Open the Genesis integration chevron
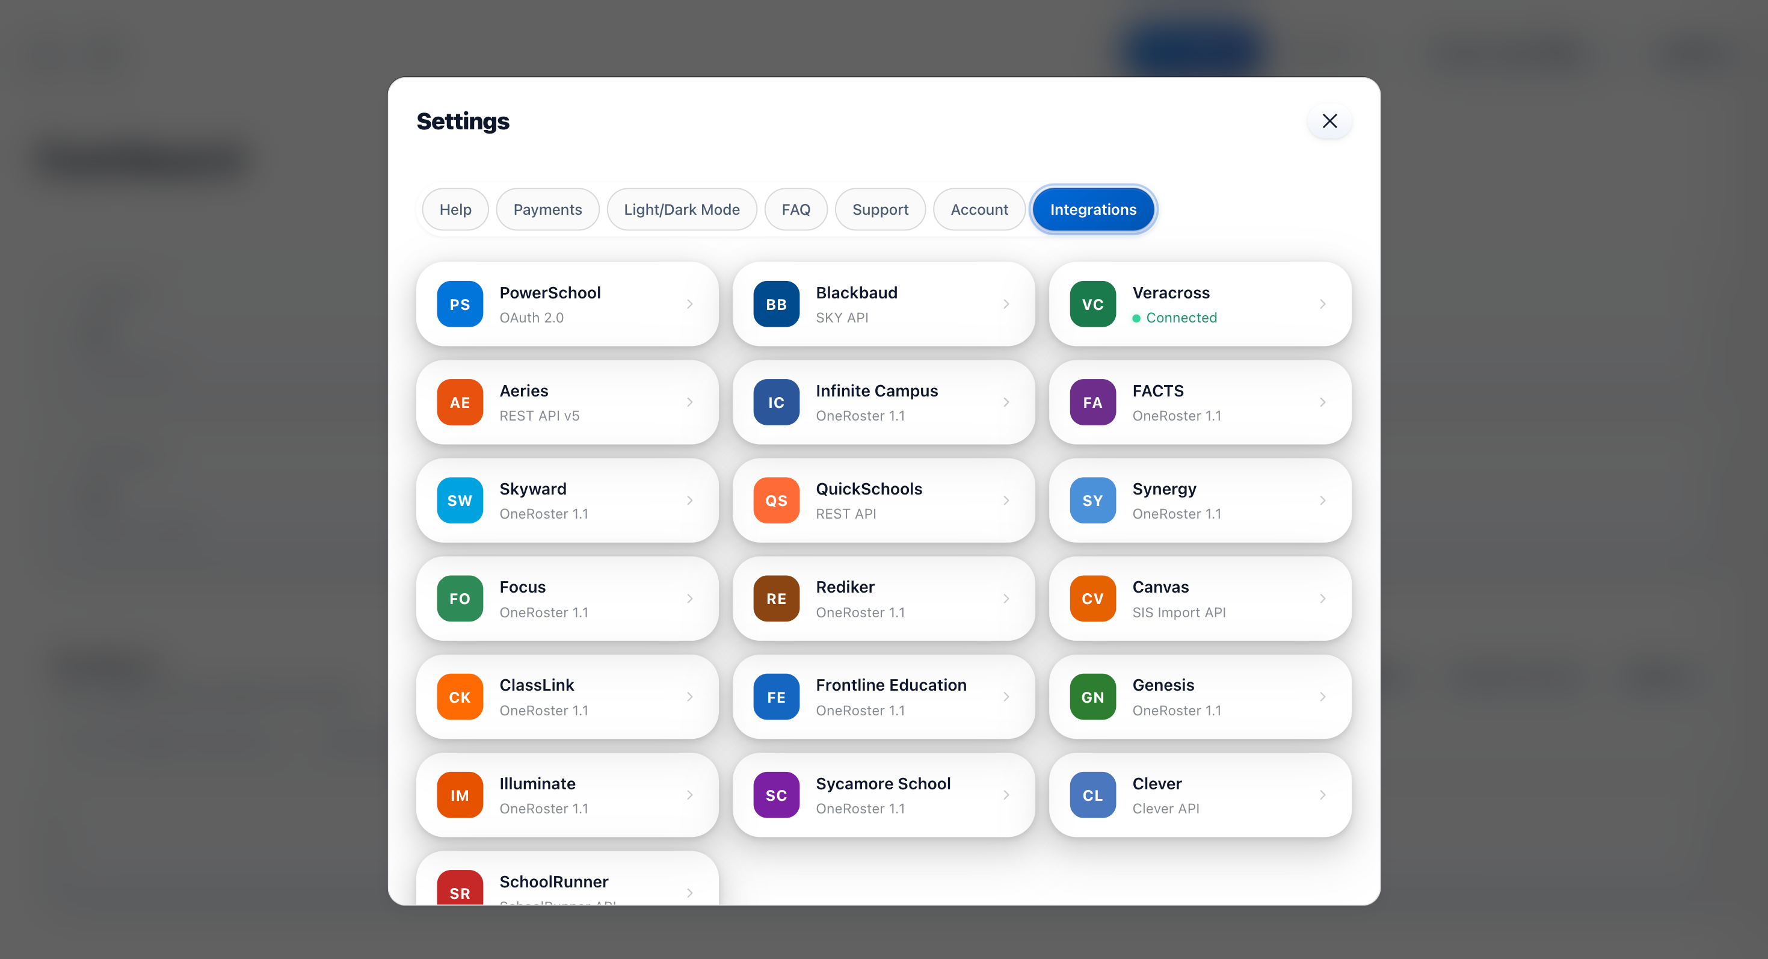Image resolution: width=1768 pixels, height=959 pixels. [x=1323, y=697]
